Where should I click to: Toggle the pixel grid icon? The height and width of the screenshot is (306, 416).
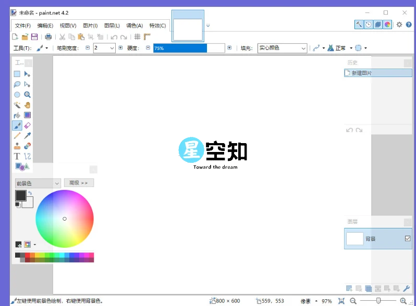coord(137,36)
